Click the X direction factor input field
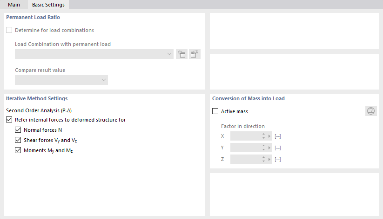Viewport: 383px width, 219px height. click(x=245, y=136)
